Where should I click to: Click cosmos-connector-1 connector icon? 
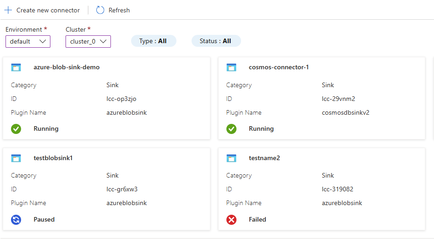click(231, 67)
